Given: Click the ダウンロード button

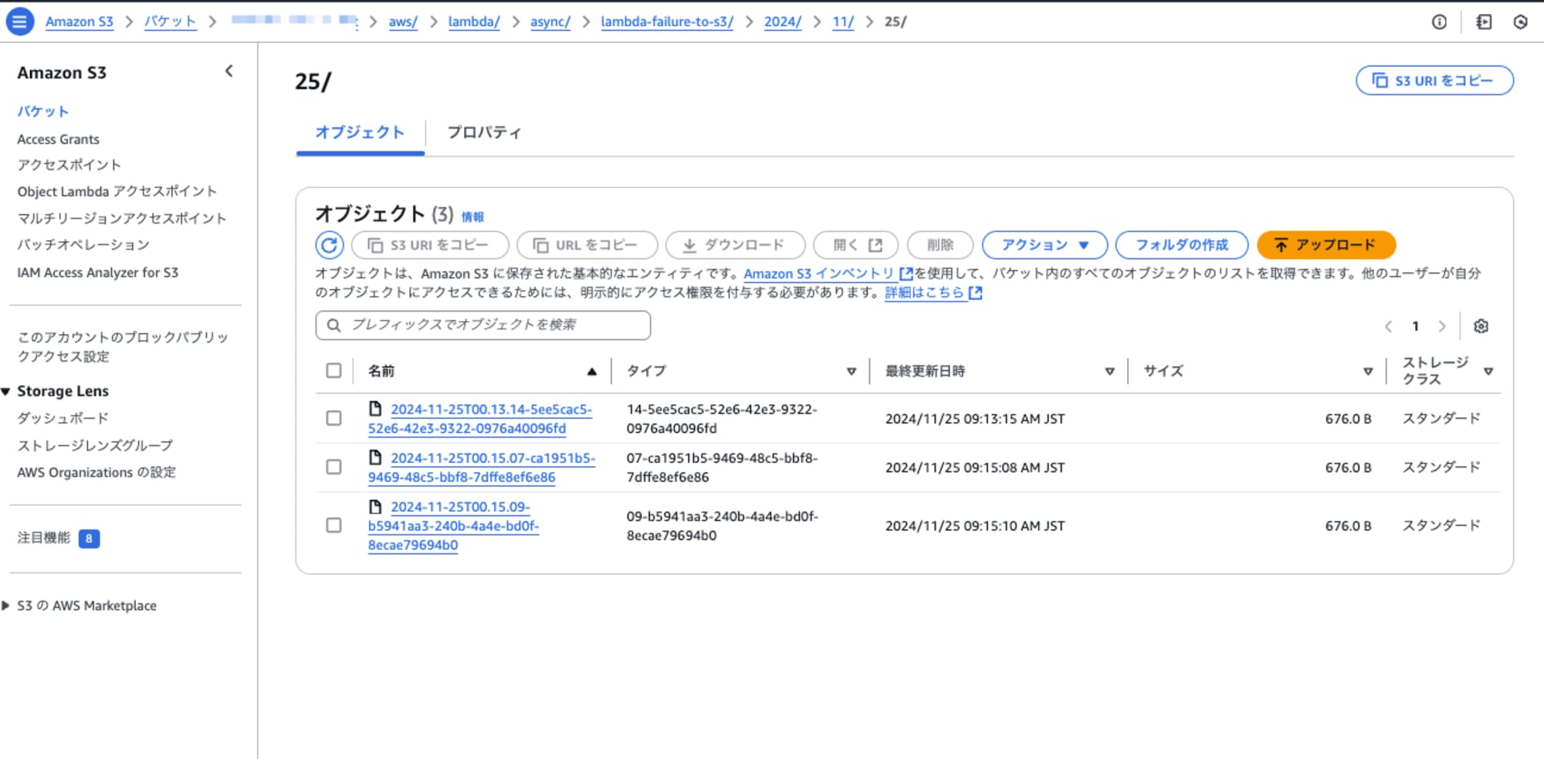Looking at the screenshot, I should 735,245.
